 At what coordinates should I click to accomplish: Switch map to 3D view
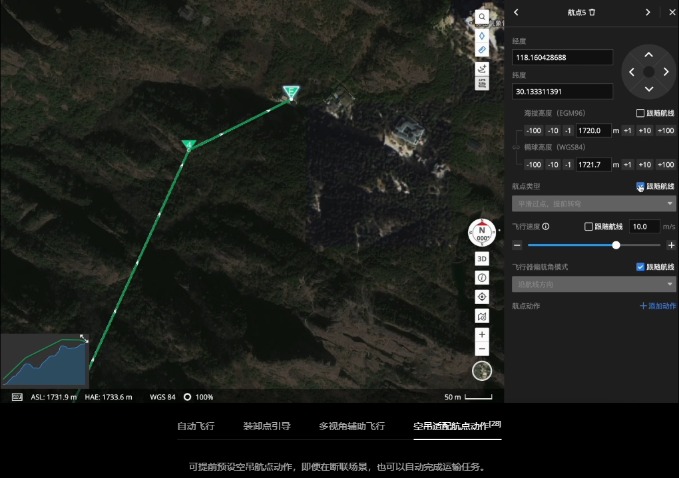[x=482, y=259]
